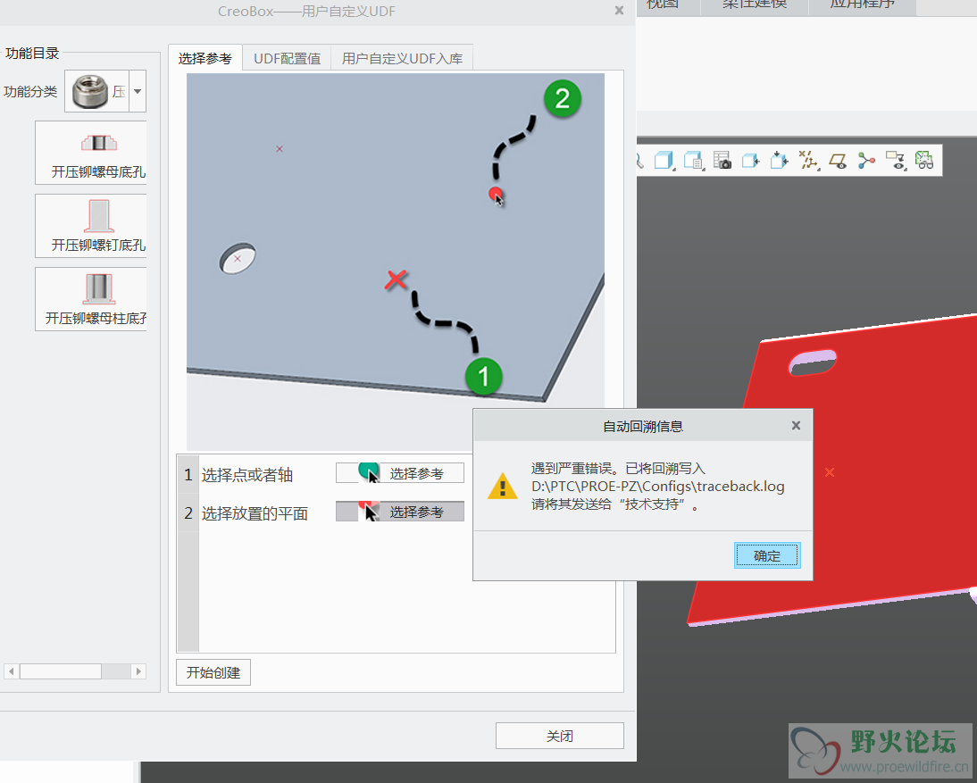The height and width of the screenshot is (783, 977).
Task: Close the 自动回溯信息 dialog
Action: click(796, 426)
